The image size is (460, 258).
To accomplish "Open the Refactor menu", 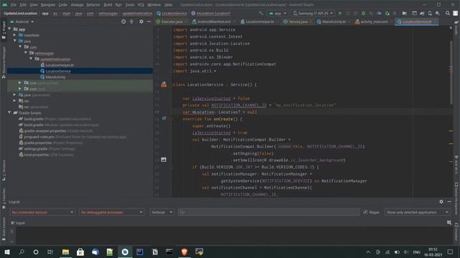I will pos(93,5).
